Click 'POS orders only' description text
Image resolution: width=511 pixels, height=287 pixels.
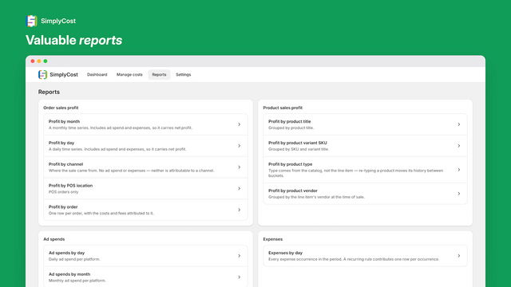tap(64, 192)
